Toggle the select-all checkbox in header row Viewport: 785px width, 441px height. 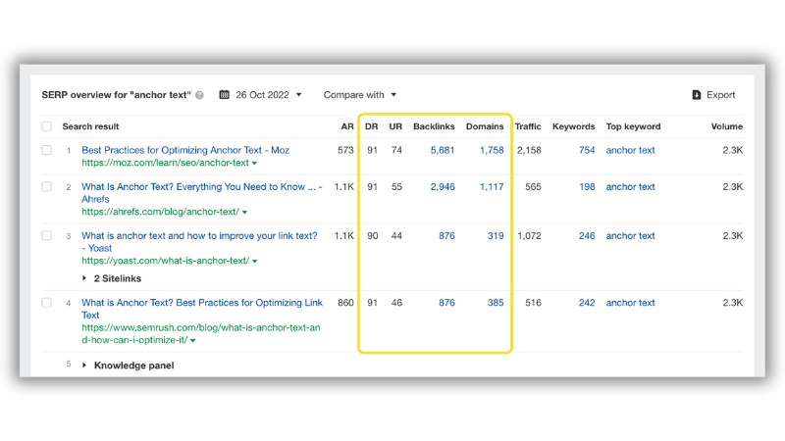46,126
